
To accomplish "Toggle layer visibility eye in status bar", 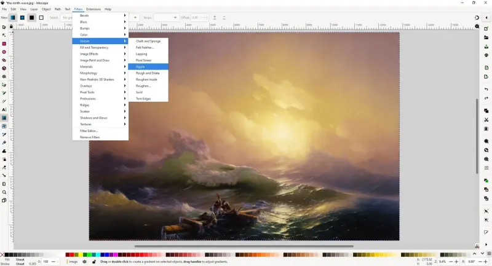I will pyautogui.click(x=84, y=262).
